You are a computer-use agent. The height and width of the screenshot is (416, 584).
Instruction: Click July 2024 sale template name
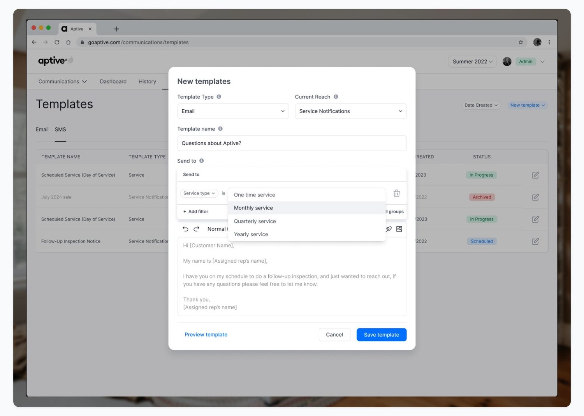56,197
